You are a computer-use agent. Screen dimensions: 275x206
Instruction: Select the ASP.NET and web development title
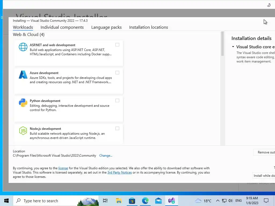coord(52,45)
